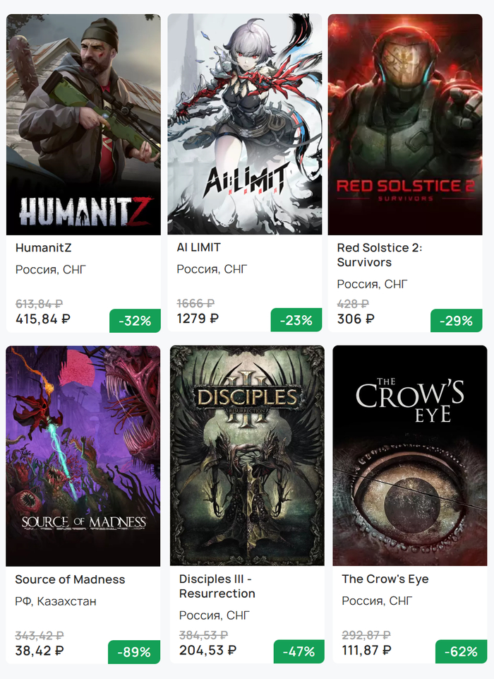Click the AI LIMIT cover art

coord(244,124)
